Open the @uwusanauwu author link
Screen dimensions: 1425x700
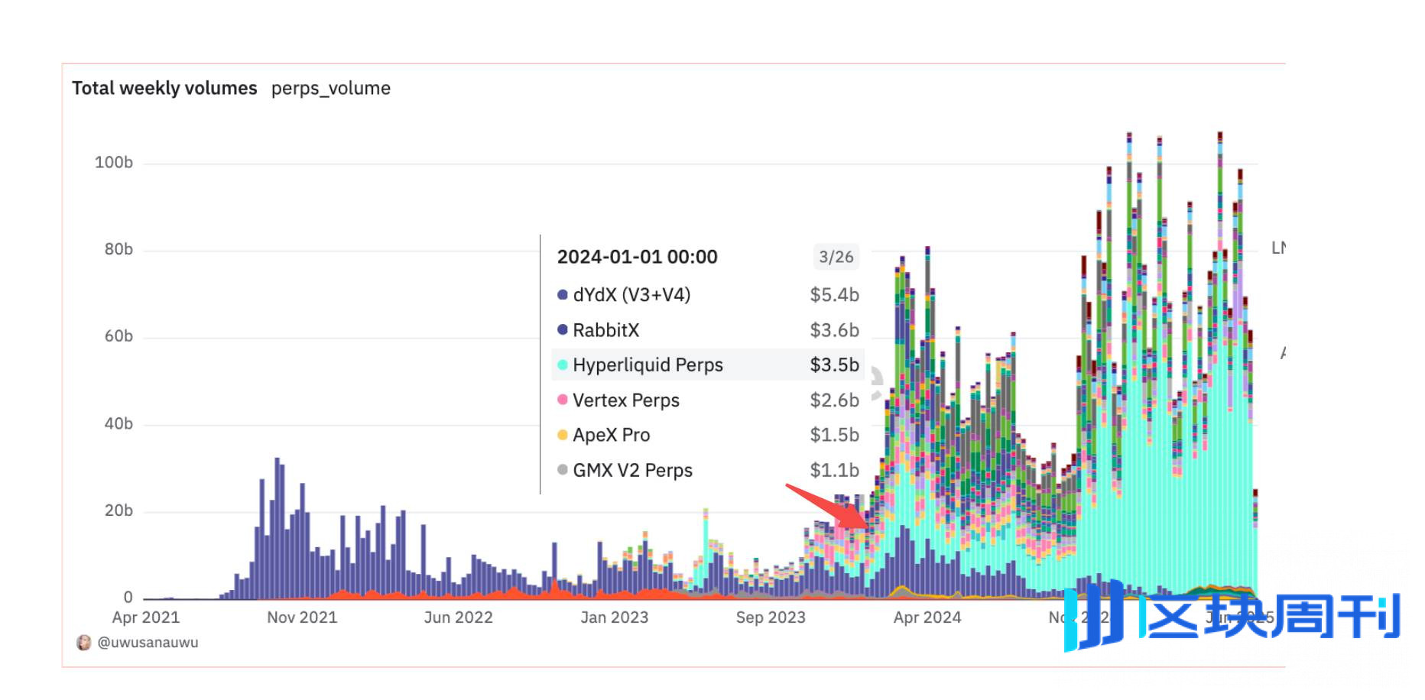148,643
